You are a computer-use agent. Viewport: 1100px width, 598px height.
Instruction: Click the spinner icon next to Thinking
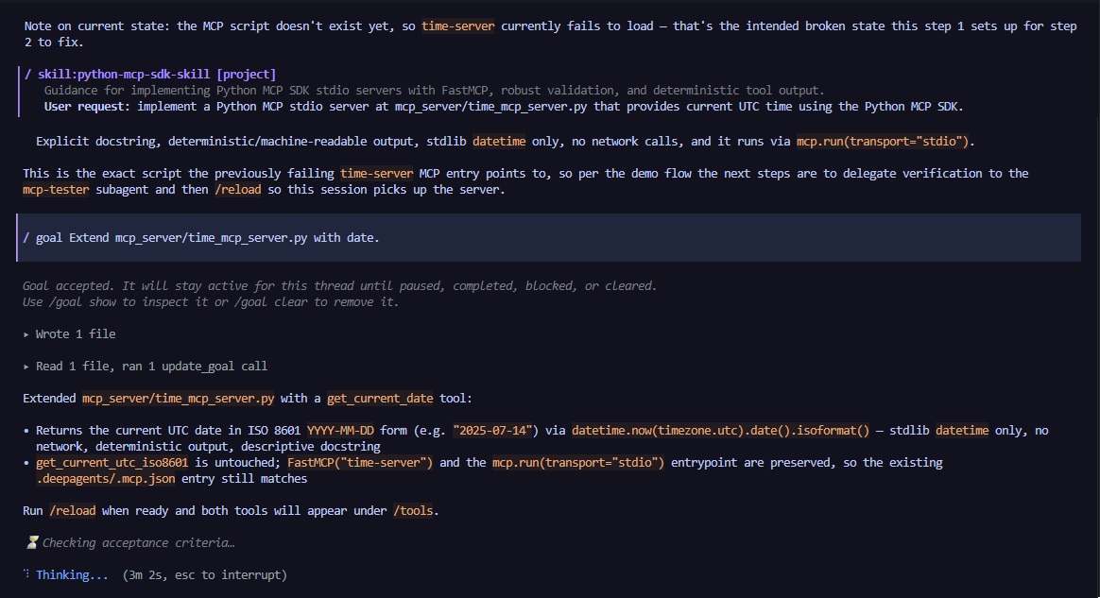click(x=26, y=574)
